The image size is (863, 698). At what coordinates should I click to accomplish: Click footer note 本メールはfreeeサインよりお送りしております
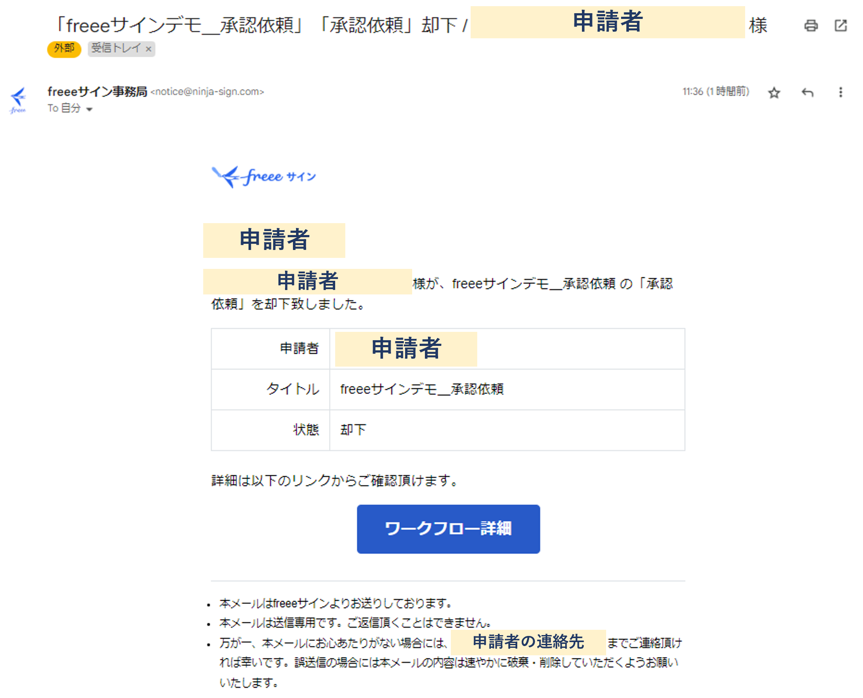click(x=335, y=603)
